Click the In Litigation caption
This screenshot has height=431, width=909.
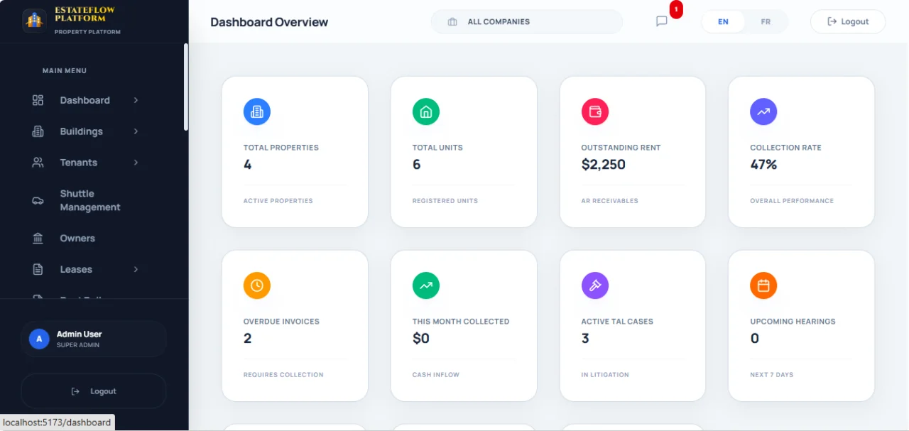coord(605,375)
